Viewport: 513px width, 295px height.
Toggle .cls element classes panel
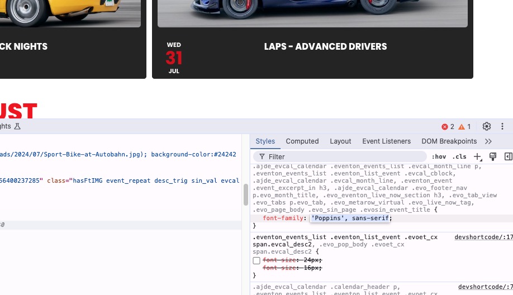[459, 156]
